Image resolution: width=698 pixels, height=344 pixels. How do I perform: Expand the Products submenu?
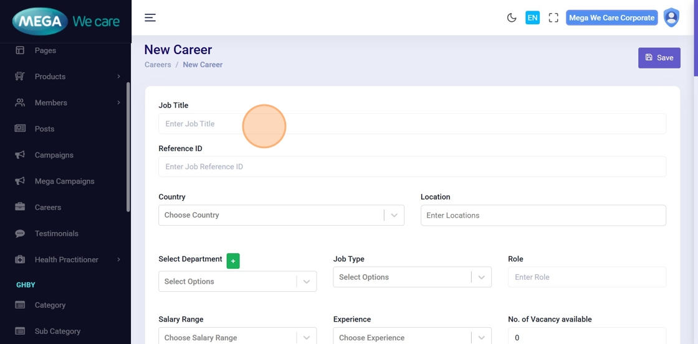pyautogui.click(x=118, y=77)
